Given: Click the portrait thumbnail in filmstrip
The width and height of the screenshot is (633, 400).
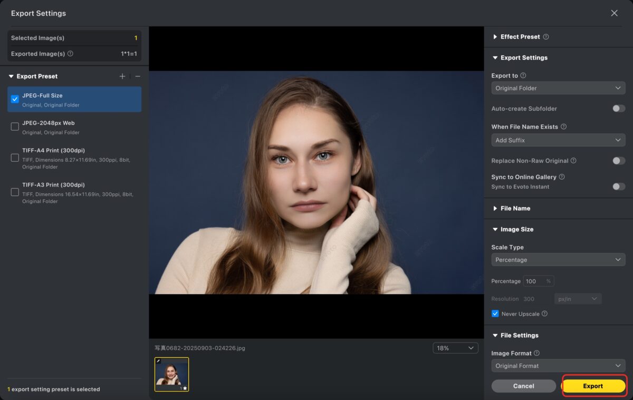Looking at the screenshot, I should pos(171,374).
